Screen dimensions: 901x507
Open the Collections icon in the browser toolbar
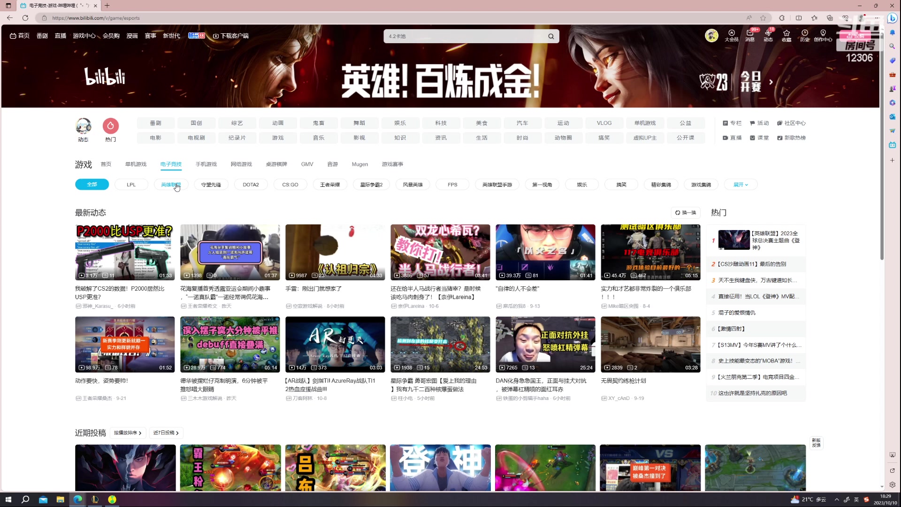[830, 18]
